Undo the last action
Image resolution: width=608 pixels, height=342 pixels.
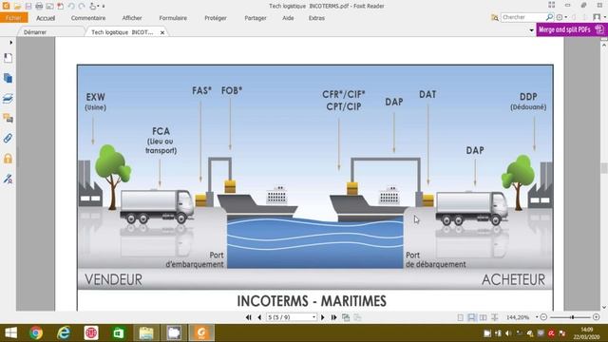pyautogui.click(x=71, y=6)
